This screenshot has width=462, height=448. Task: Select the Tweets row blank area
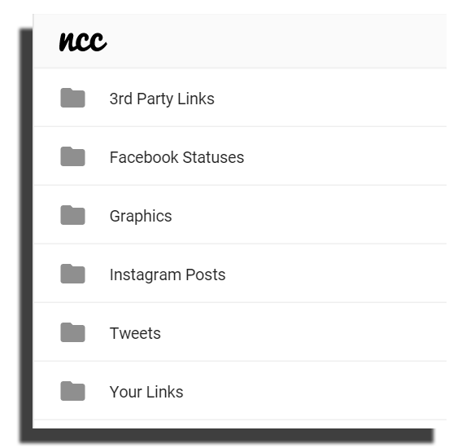click(303, 332)
